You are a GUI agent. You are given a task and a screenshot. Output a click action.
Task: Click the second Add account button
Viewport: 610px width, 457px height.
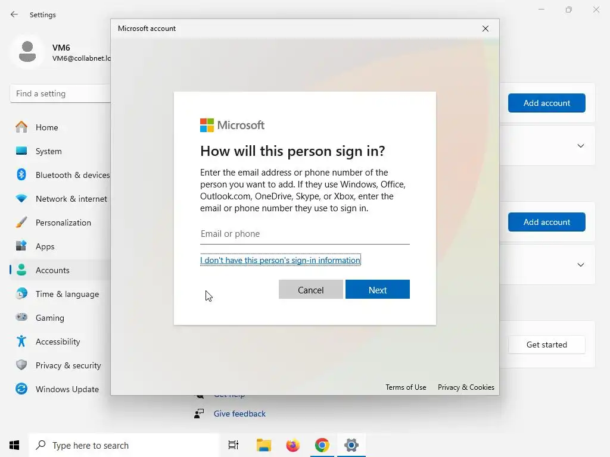pos(546,222)
